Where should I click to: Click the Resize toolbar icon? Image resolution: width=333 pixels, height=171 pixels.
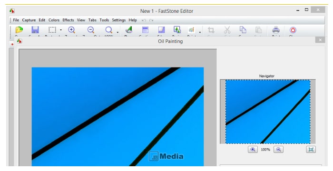pos(177,30)
